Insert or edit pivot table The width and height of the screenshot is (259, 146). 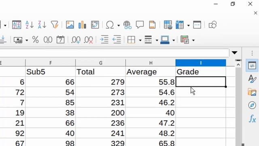click(95, 25)
